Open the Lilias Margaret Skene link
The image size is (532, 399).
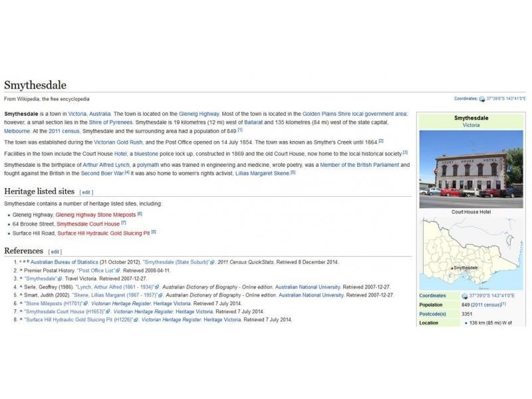[263, 173]
